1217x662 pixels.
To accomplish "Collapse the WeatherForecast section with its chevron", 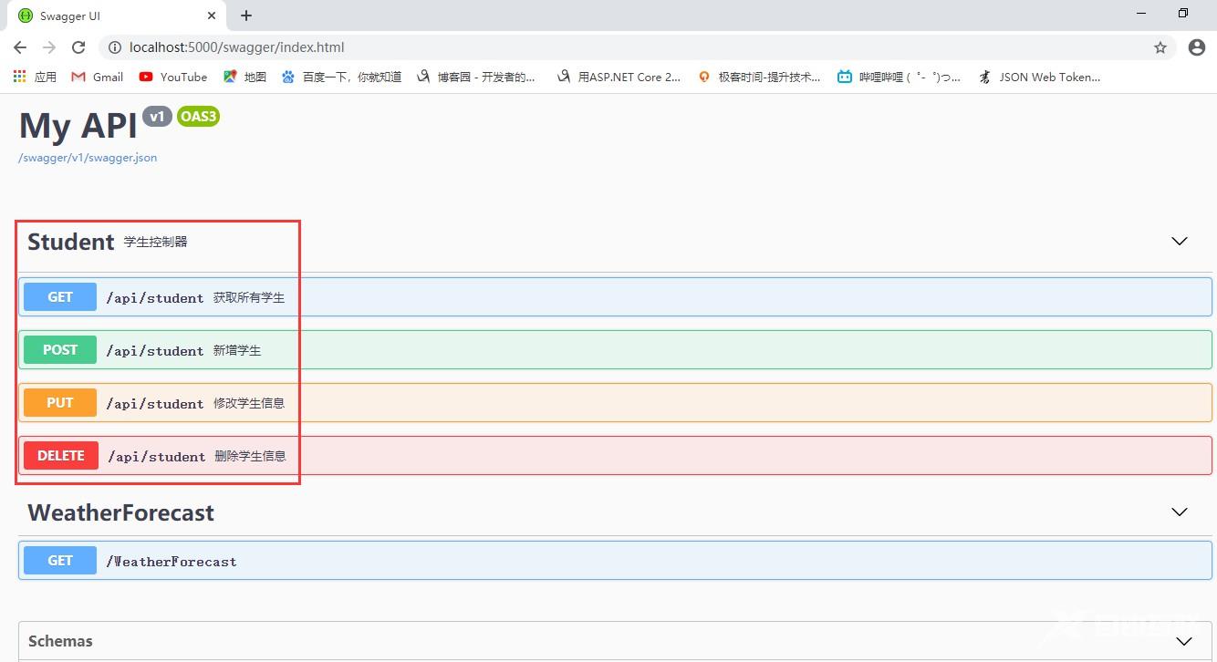I will coord(1180,512).
